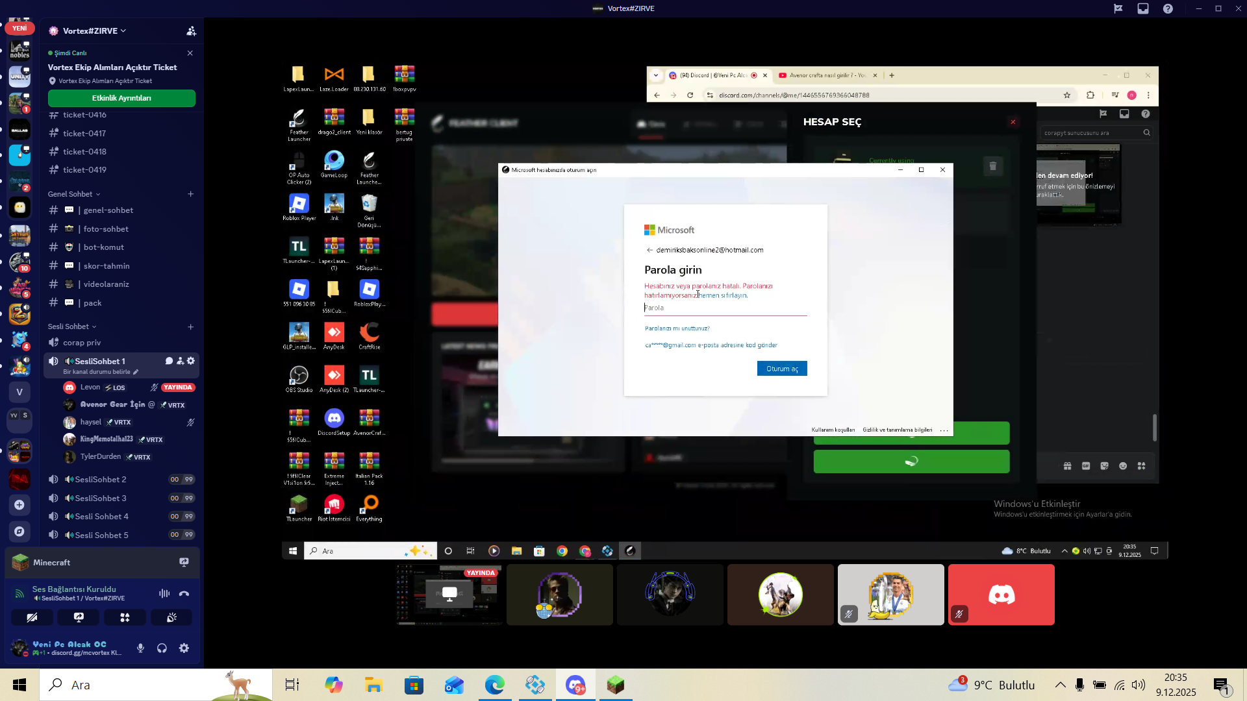Focus the Parola field in shared stream
Image resolution: width=1247 pixels, height=701 pixels.
tap(725, 308)
